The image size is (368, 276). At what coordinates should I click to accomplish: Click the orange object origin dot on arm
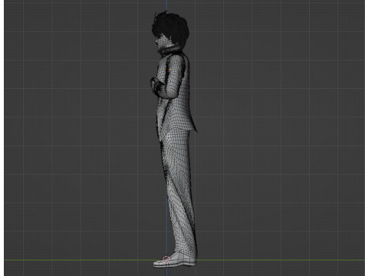170,69
